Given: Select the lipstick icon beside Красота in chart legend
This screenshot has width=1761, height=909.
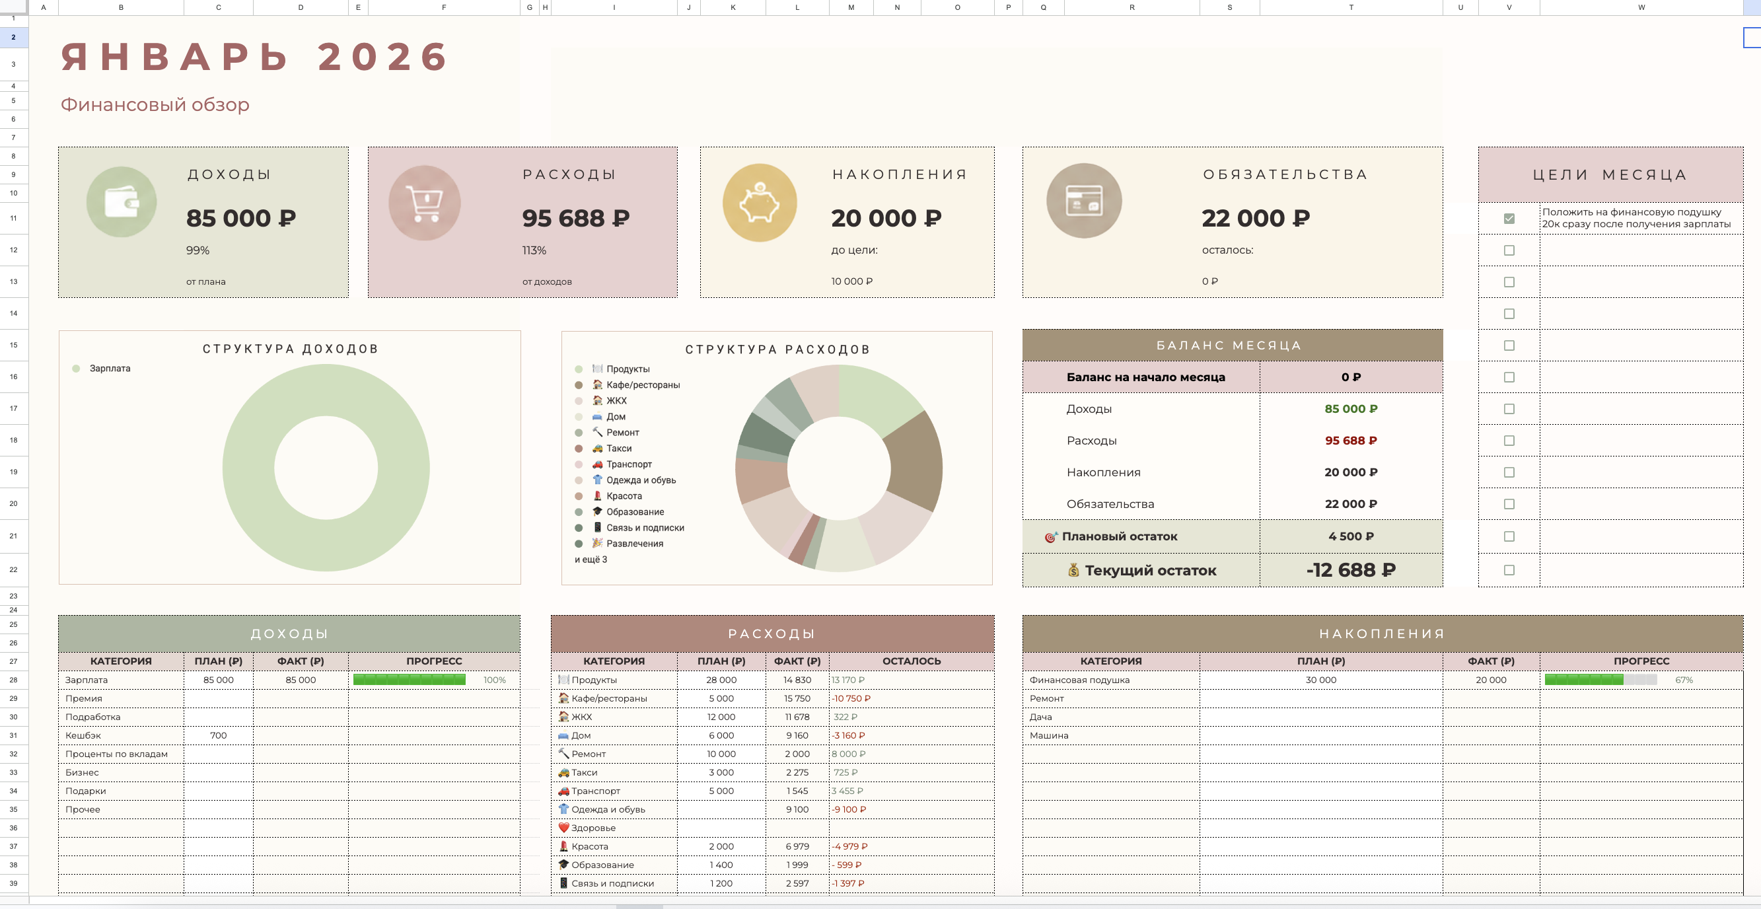Looking at the screenshot, I should pos(598,495).
